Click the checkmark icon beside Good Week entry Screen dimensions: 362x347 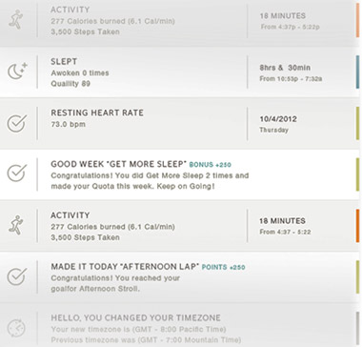click(16, 173)
